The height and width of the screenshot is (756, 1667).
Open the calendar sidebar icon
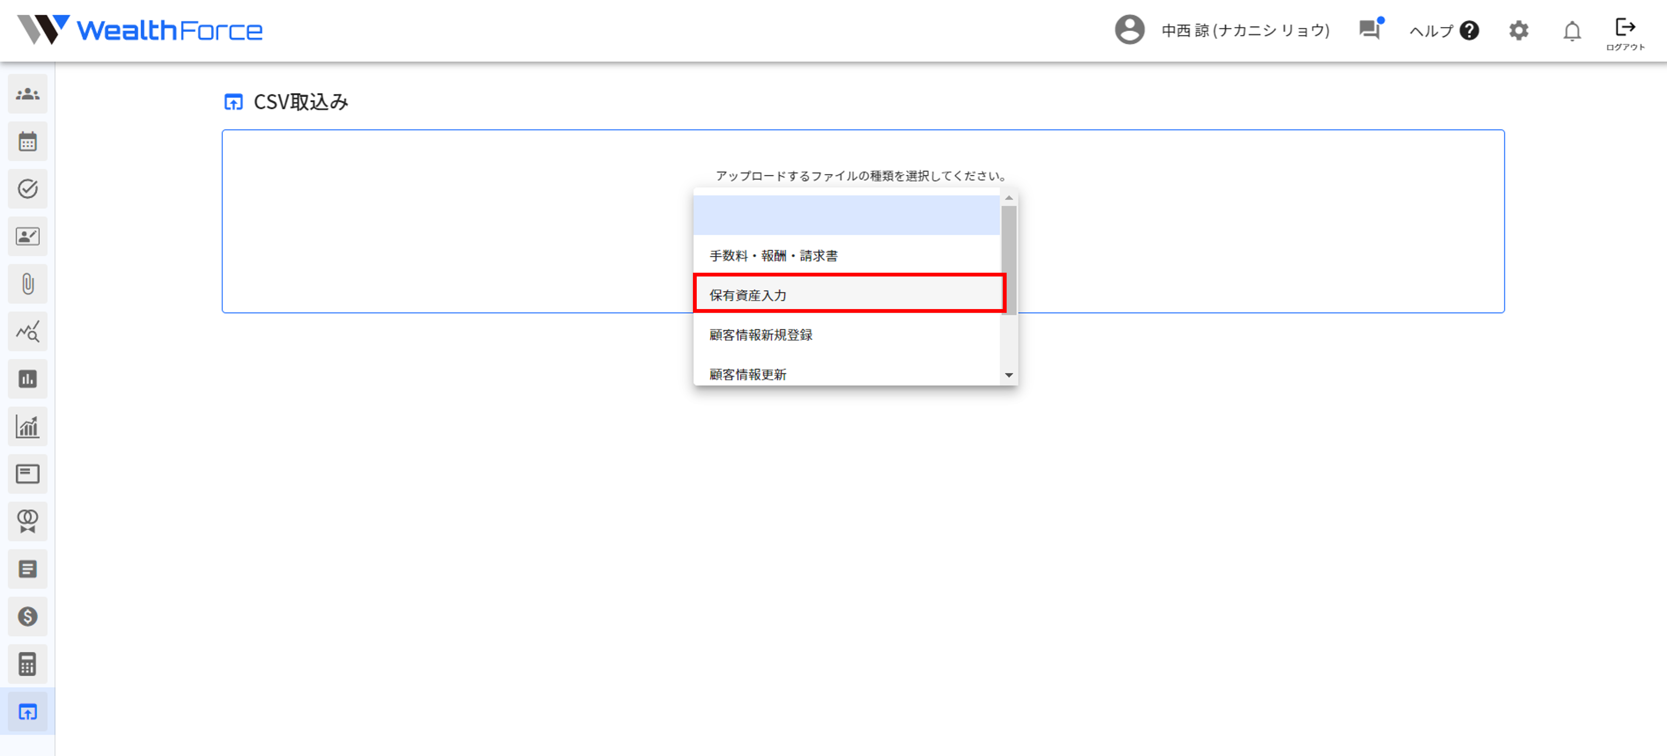27,142
